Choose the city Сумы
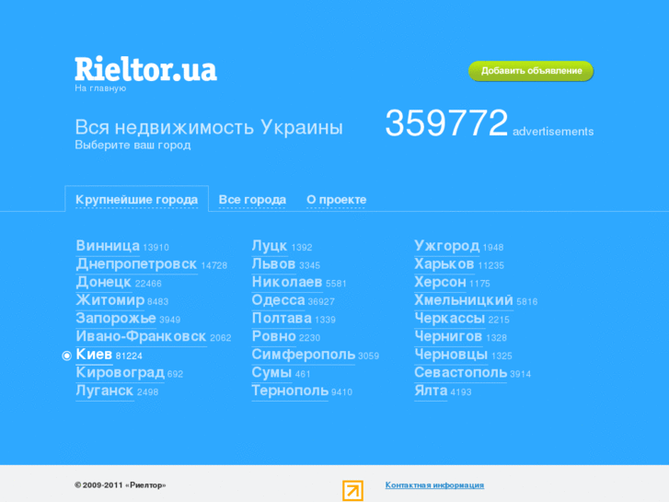This screenshot has width=669, height=502. tap(271, 372)
